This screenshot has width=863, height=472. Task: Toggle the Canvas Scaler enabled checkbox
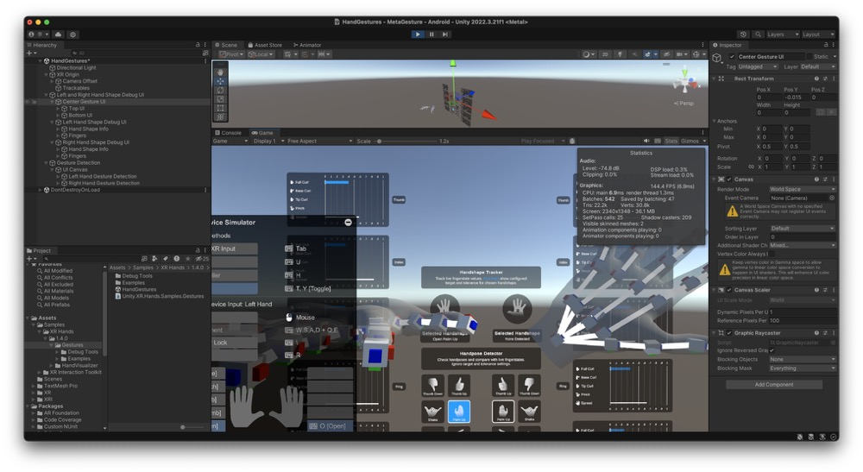tap(729, 290)
